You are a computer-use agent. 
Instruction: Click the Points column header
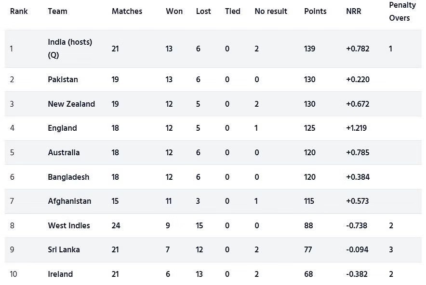315,12
